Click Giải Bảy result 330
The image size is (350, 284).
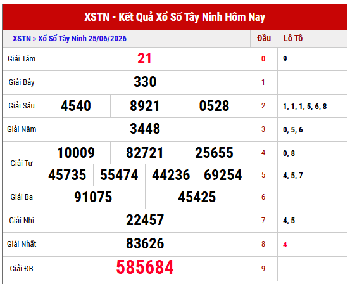pos(145,82)
